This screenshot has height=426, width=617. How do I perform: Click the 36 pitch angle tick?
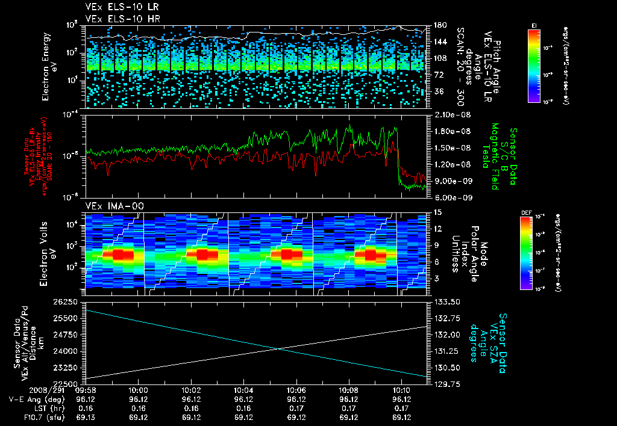(438, 91)
